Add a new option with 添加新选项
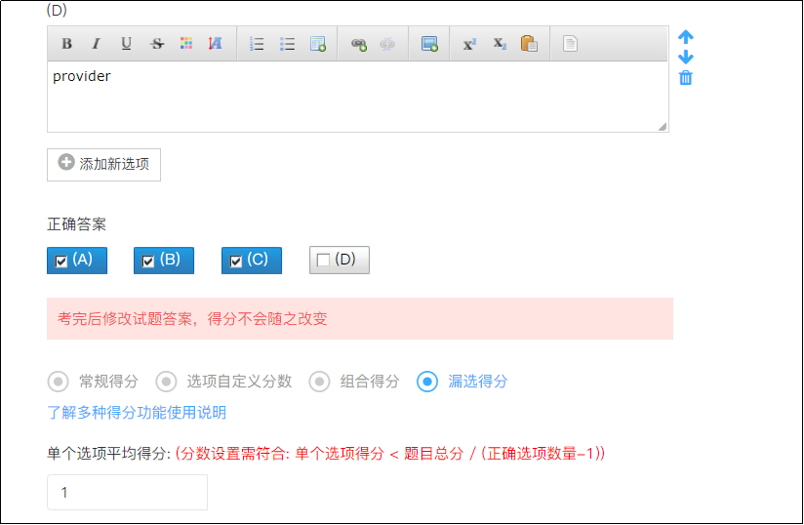Viewport: 804px width, 525px height. click(103, 165)
